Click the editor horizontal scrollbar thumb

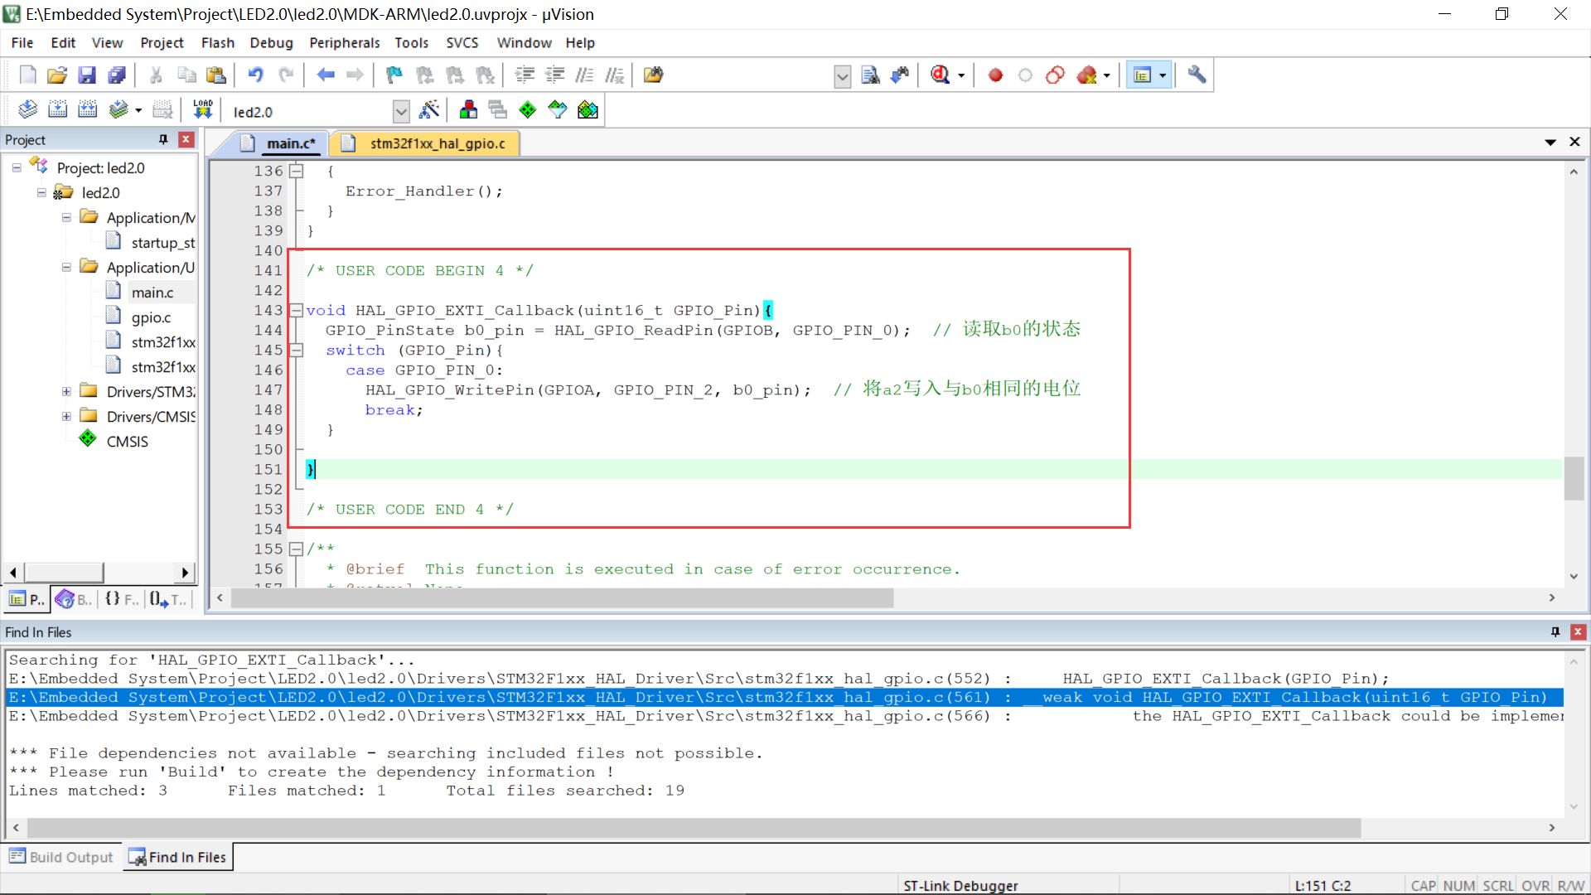pyautogui.click(x=562, y=598)
